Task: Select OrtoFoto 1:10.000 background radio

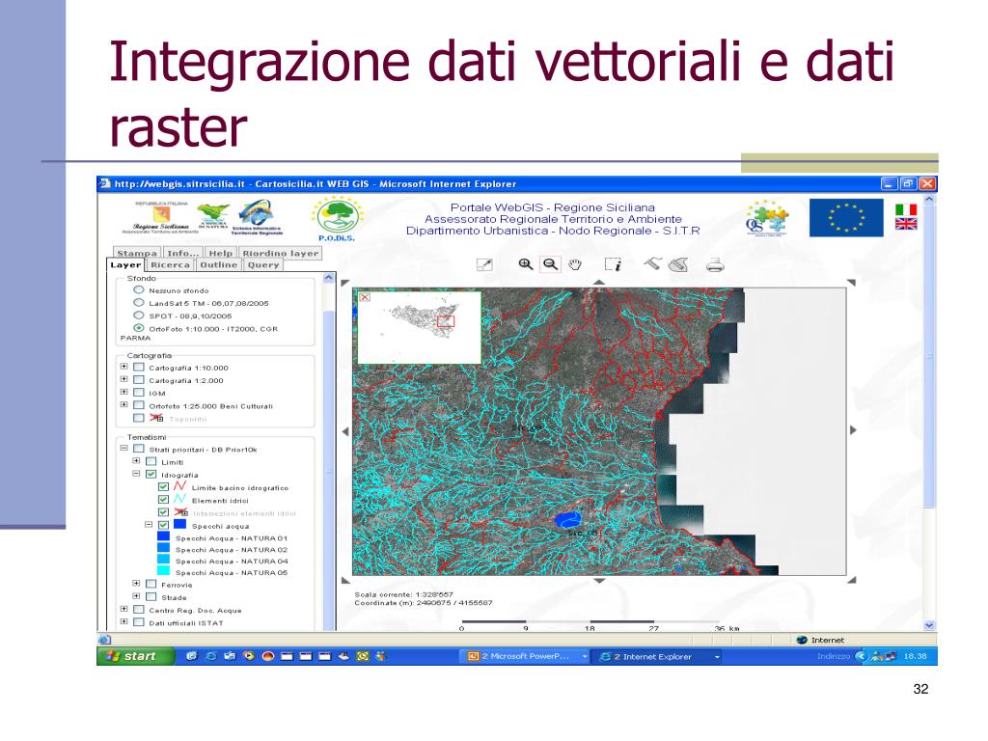Action: click(x=139, y=328)
